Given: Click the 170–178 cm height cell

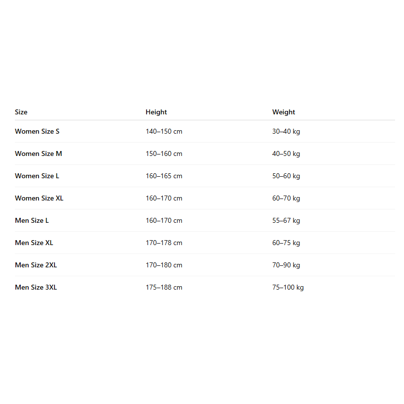Looking at the screenshot, I should pyautogui.click(x=164, y=243).
